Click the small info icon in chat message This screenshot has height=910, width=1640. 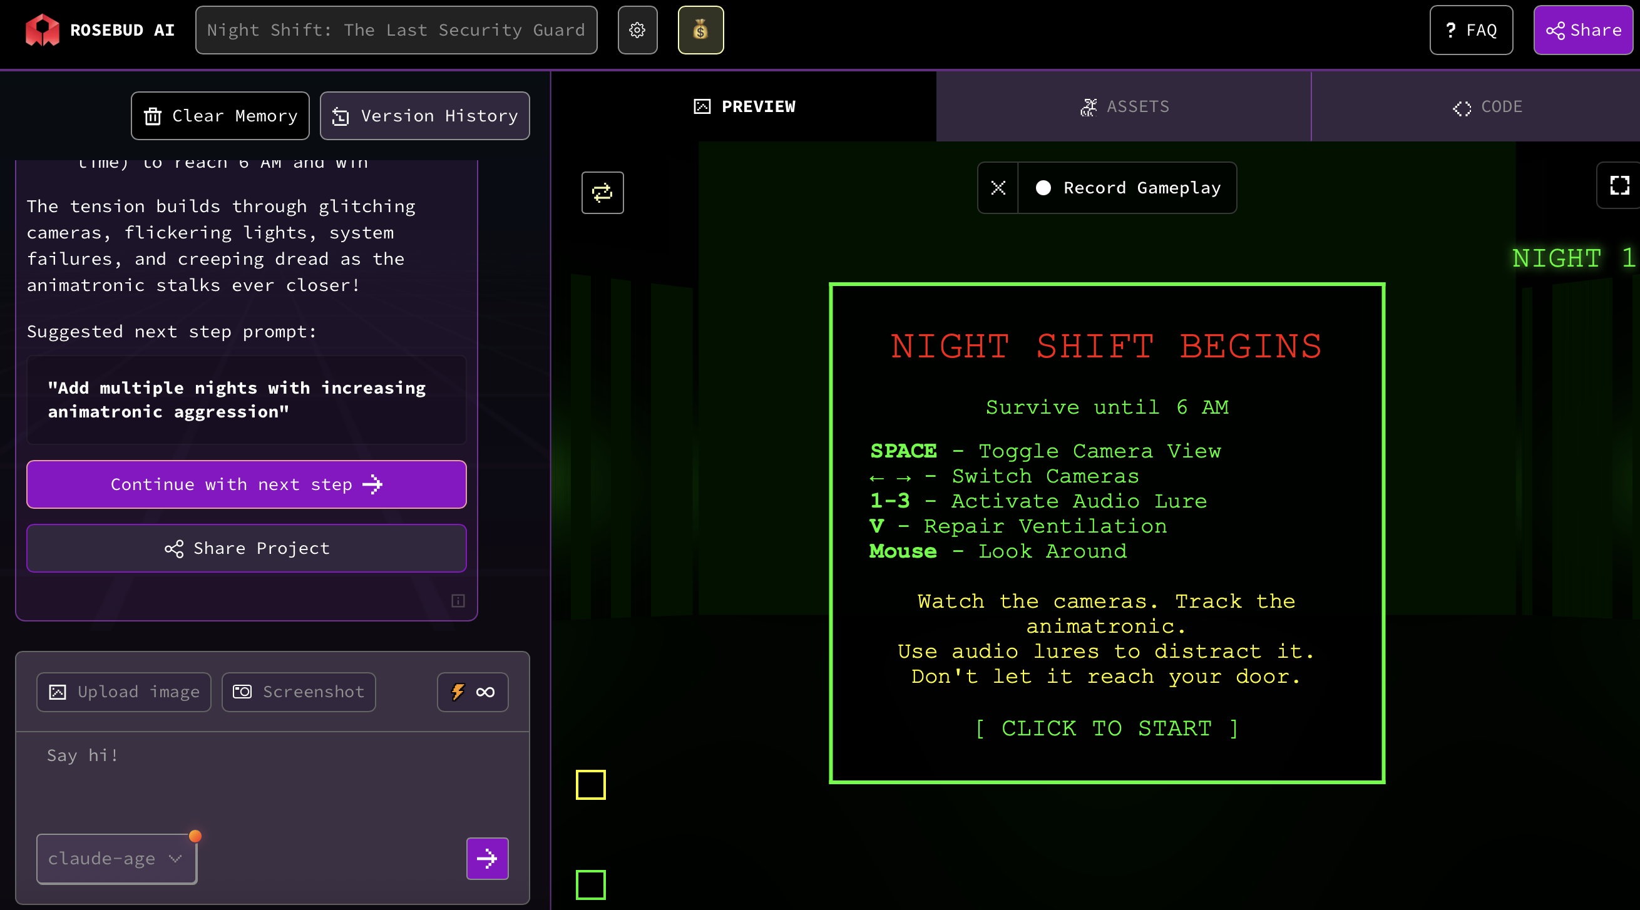tap(458, 601)
